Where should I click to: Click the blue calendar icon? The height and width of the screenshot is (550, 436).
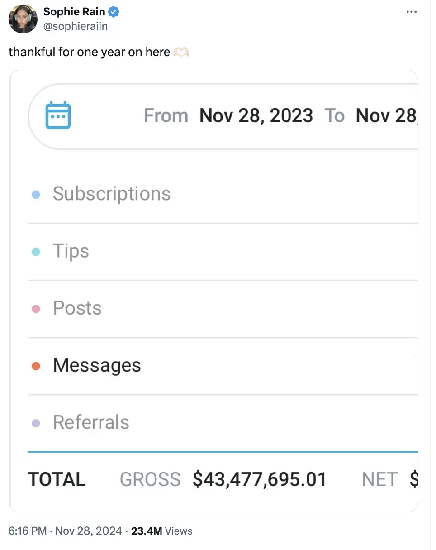click(x=58, y=115)
